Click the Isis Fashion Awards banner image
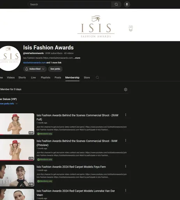This screenshot has height=200, width=180. [90, 25]
